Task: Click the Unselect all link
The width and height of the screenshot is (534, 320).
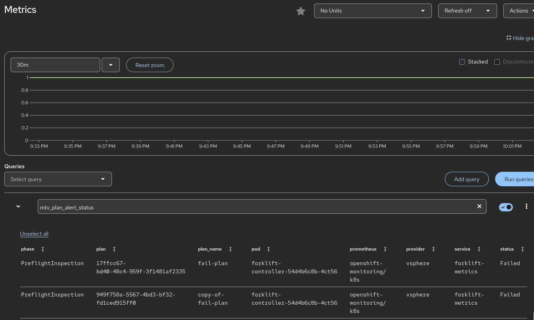Action: (x=34, y=234)
